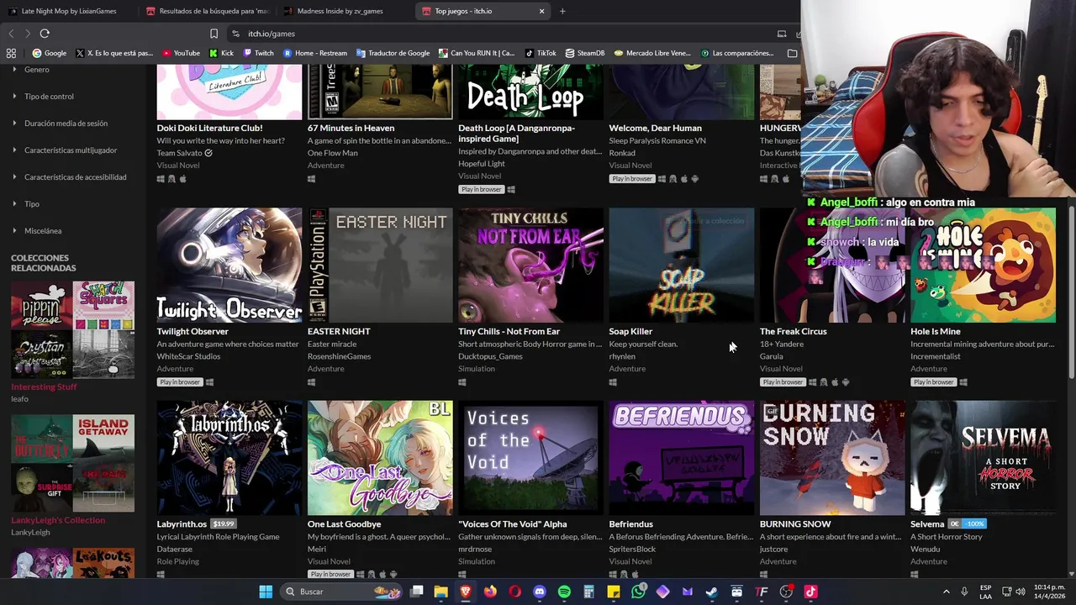
Task: Click the bookmark icon in address bar
Action: [214, 34]
